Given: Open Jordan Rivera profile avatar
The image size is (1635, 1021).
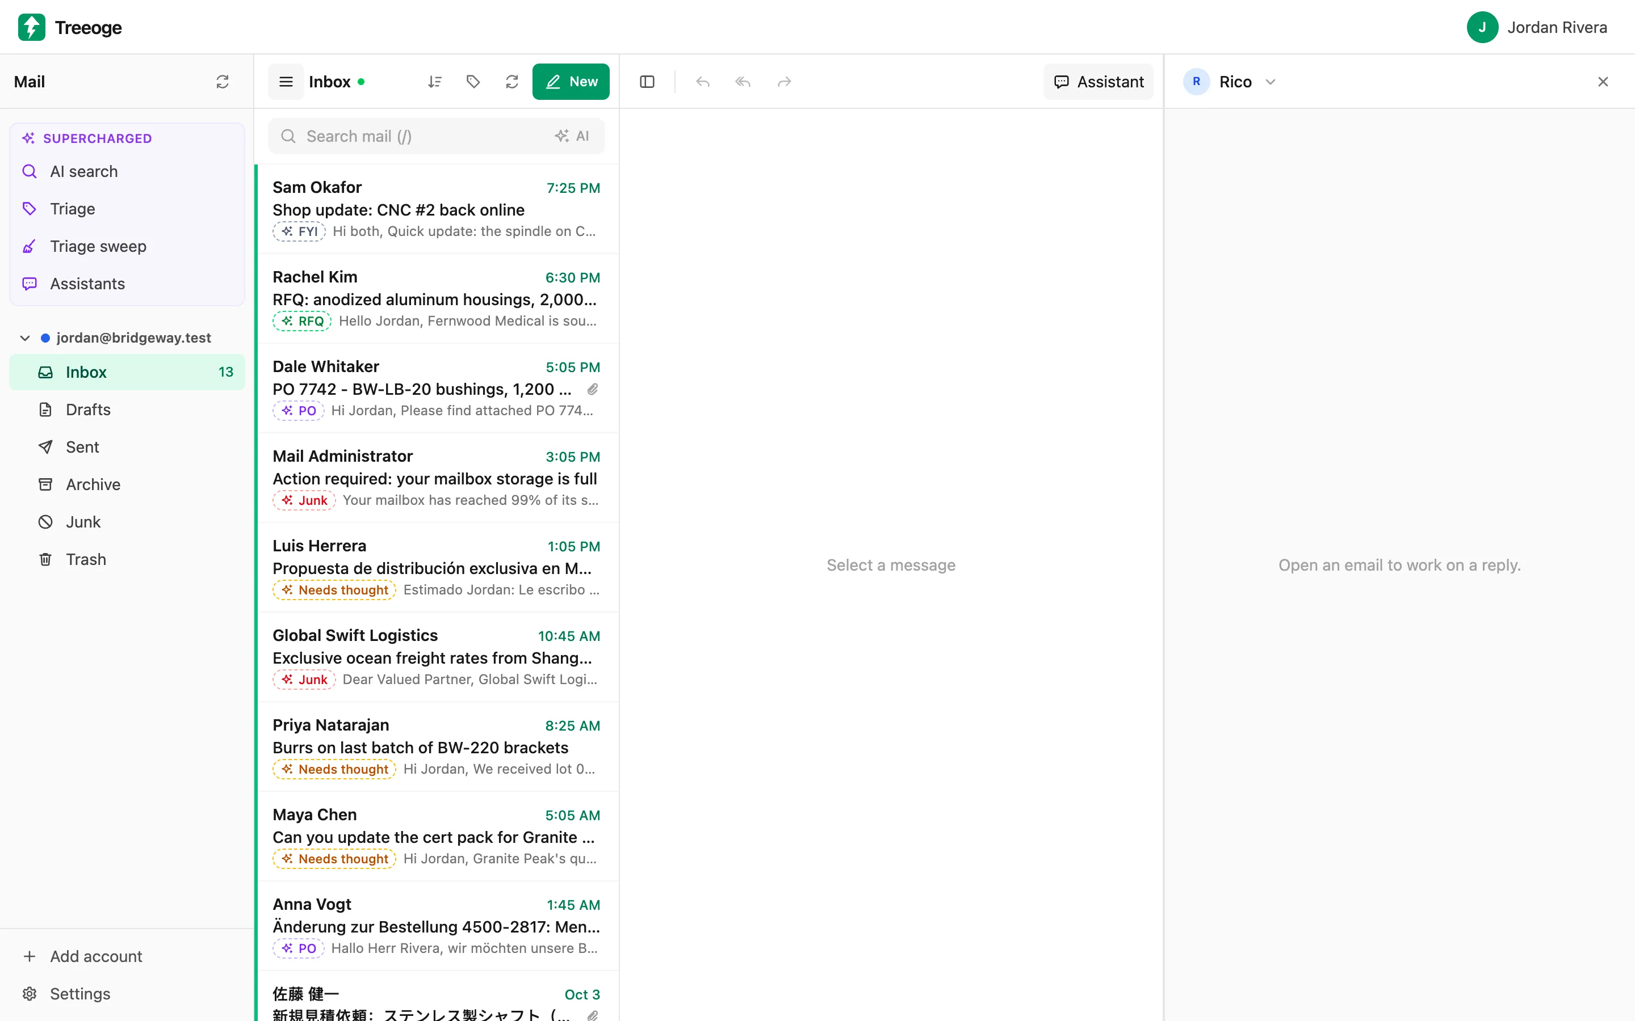Looking at the screenshot, I should (1482, 27).
